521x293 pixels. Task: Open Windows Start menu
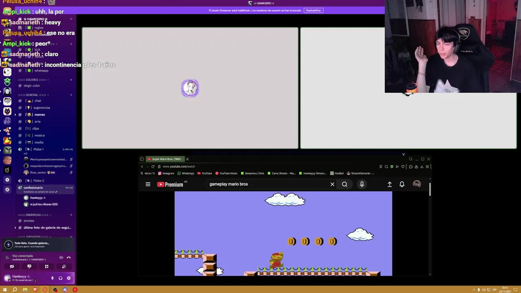tap(5, 290)
